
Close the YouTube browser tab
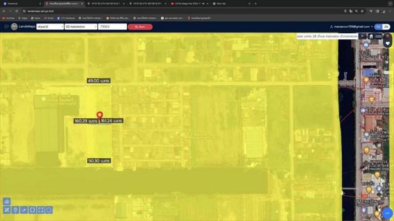pos(207,4)
